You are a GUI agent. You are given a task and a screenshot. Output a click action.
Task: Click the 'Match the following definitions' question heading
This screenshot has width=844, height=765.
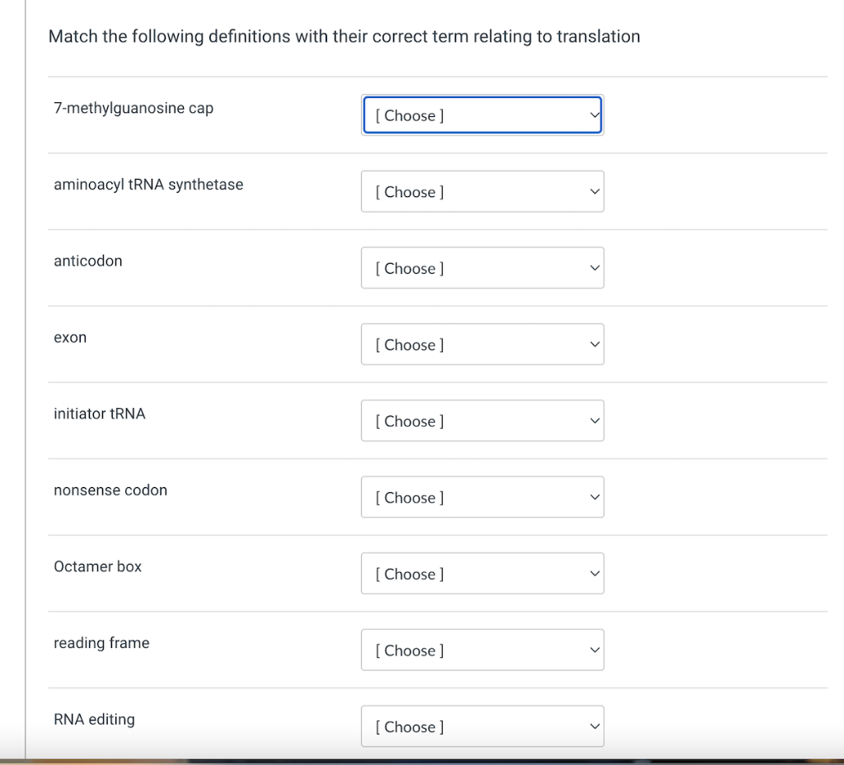(344, 36)
